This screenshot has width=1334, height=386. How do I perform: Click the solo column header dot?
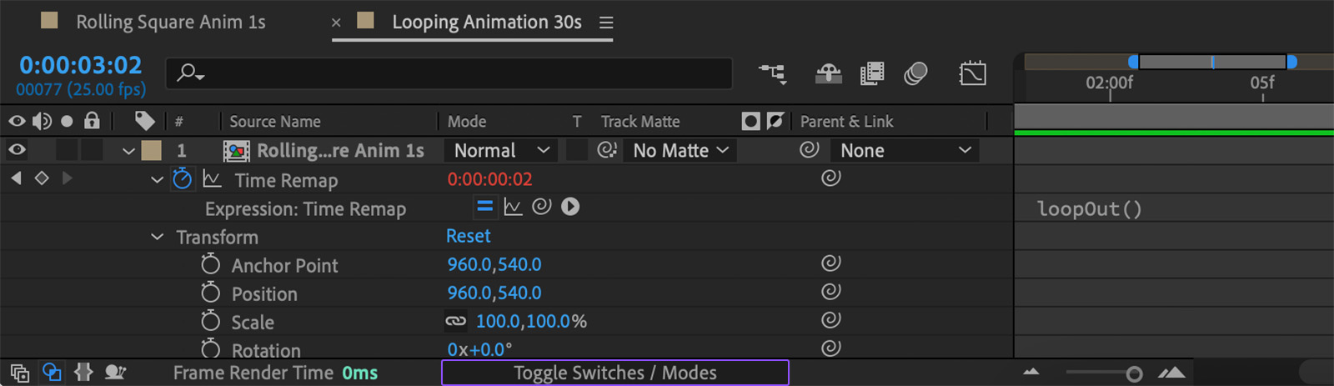tap(67, 121)
